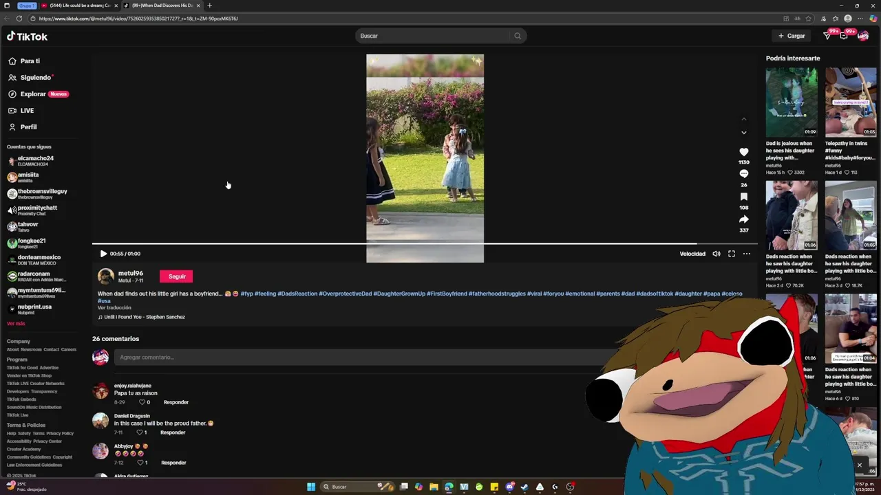Image resolution: width=881 pixels, height=495 pixels.
Task: Click the Seguir button for metul96
Action: [x=177, y=276]
